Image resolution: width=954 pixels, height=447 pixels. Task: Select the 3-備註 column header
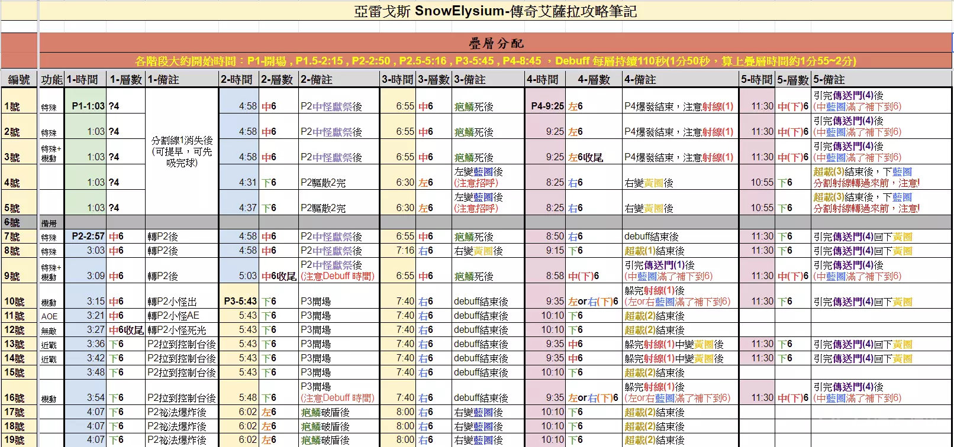pos(488,80)
